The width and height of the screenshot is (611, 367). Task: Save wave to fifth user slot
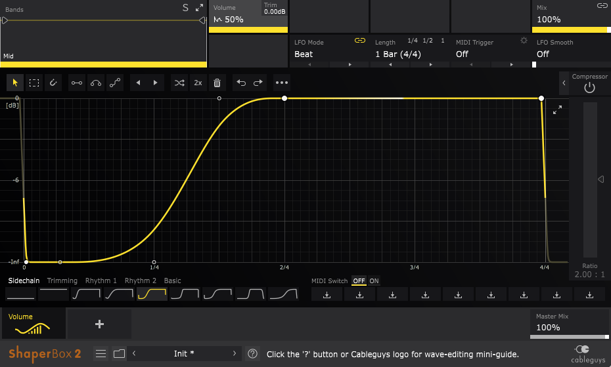point(459,295)
